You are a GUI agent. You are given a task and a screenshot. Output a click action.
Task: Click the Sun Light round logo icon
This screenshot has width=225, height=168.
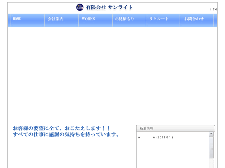click(80, 7)
